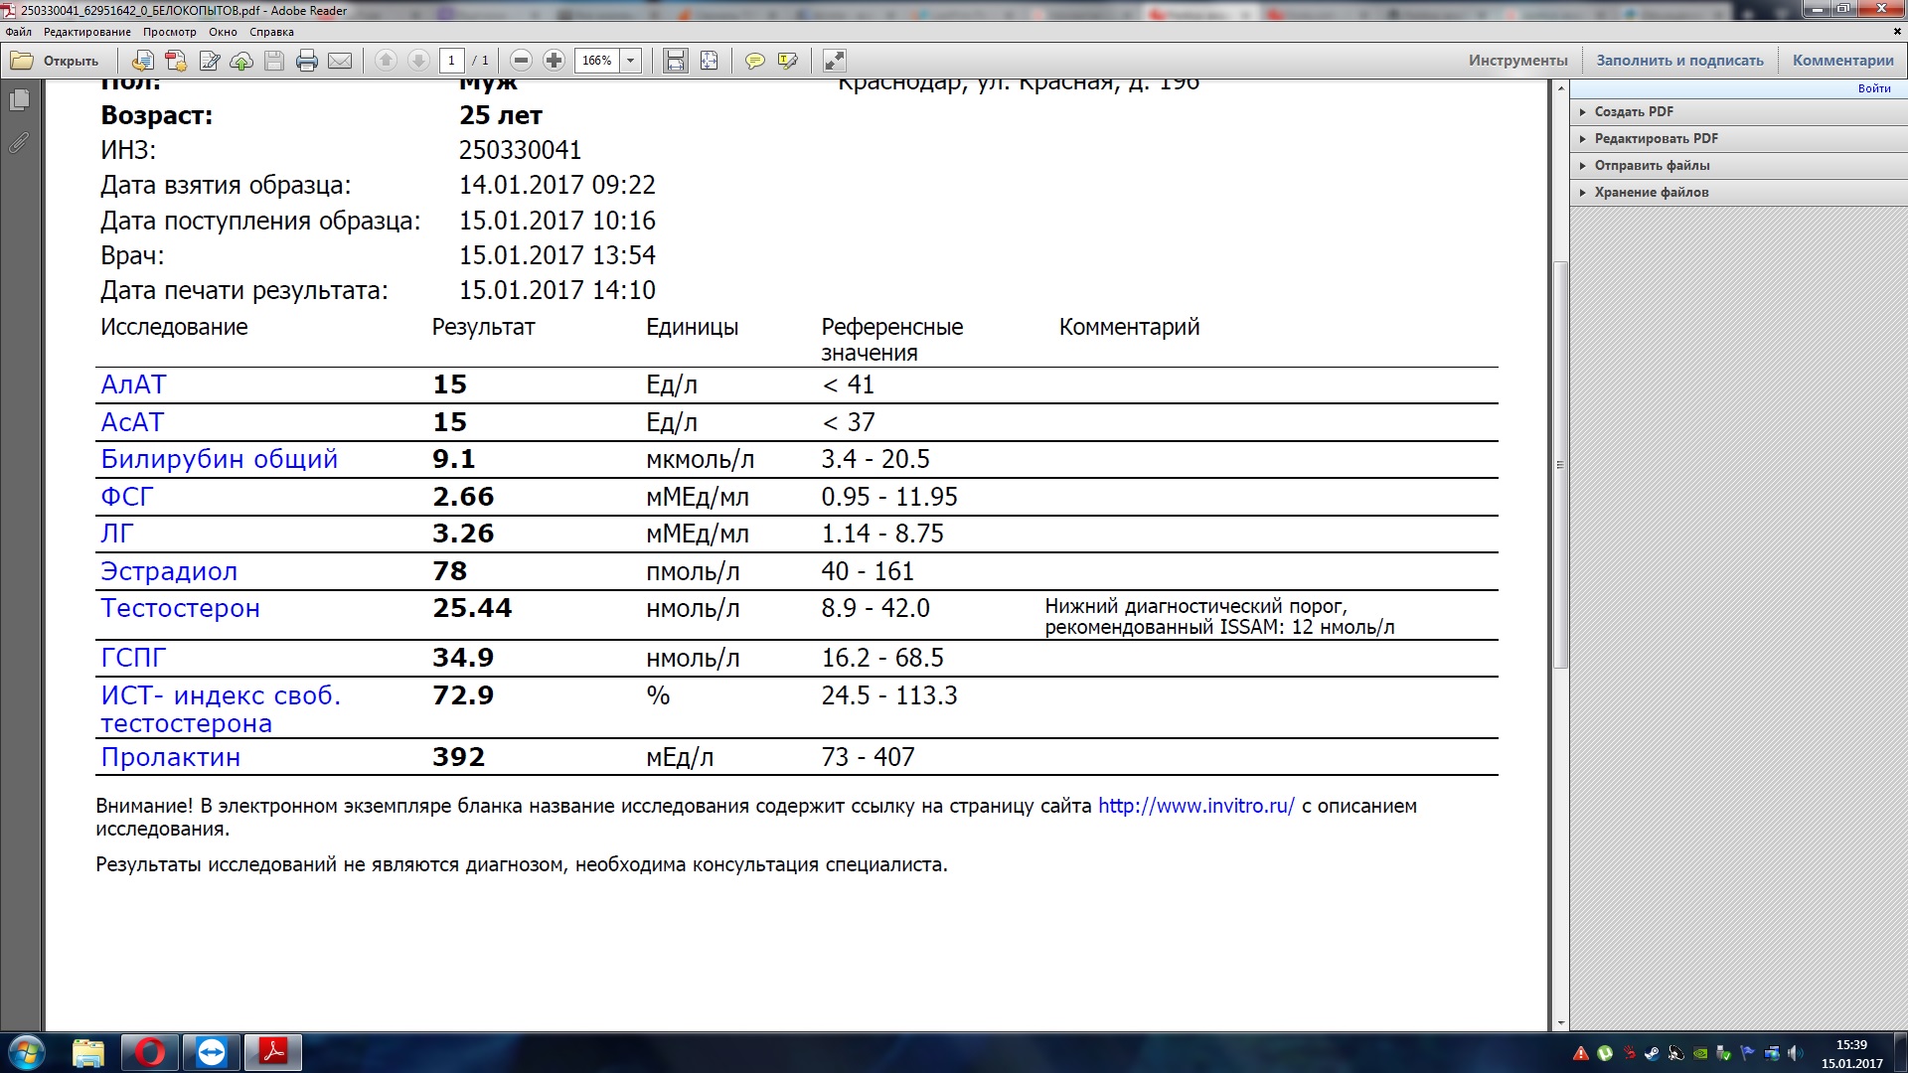Image resolution: width=1908 pixels, height=1073 pixels.
Task: Expand the Отправить файлы panel
Action: 1651,166
